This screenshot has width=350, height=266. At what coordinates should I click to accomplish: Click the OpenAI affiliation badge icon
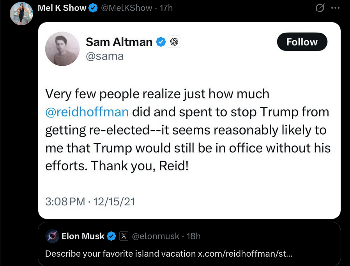(174, 42)
